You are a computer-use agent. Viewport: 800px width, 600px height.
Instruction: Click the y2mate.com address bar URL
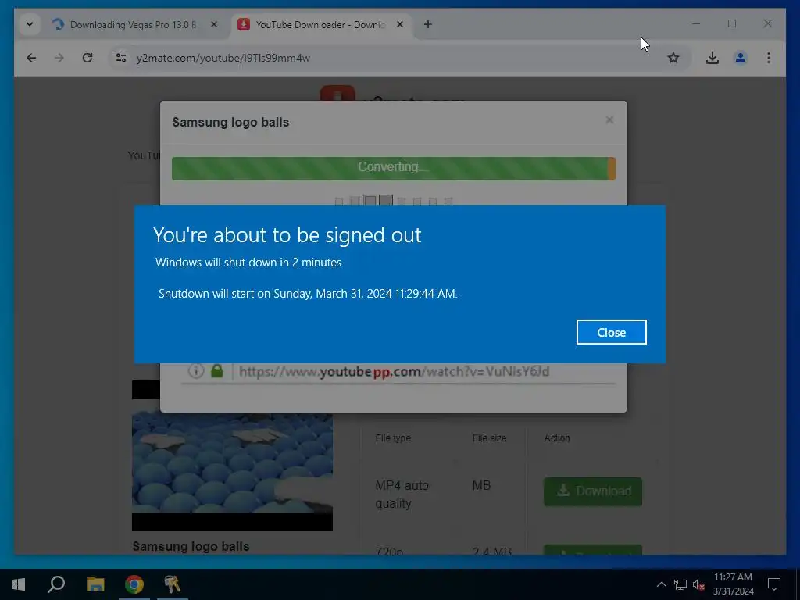click(x=223, y=58)
